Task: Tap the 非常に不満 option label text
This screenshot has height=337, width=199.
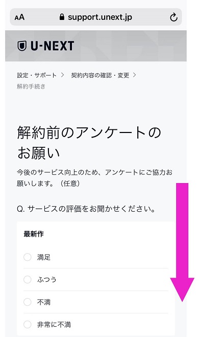Action: [54, 325]
